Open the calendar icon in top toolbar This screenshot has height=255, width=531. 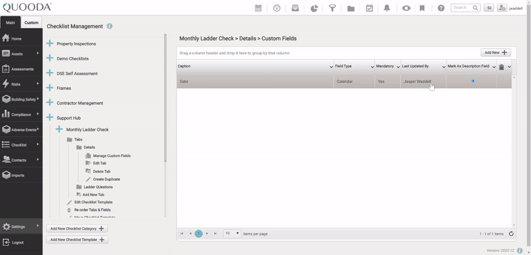point(258,8)
